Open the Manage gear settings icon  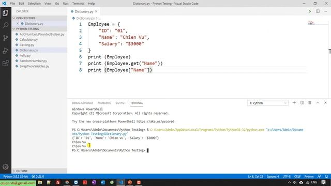(6, 167)
